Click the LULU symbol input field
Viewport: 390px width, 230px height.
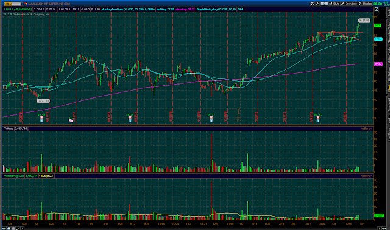[12, 4]
